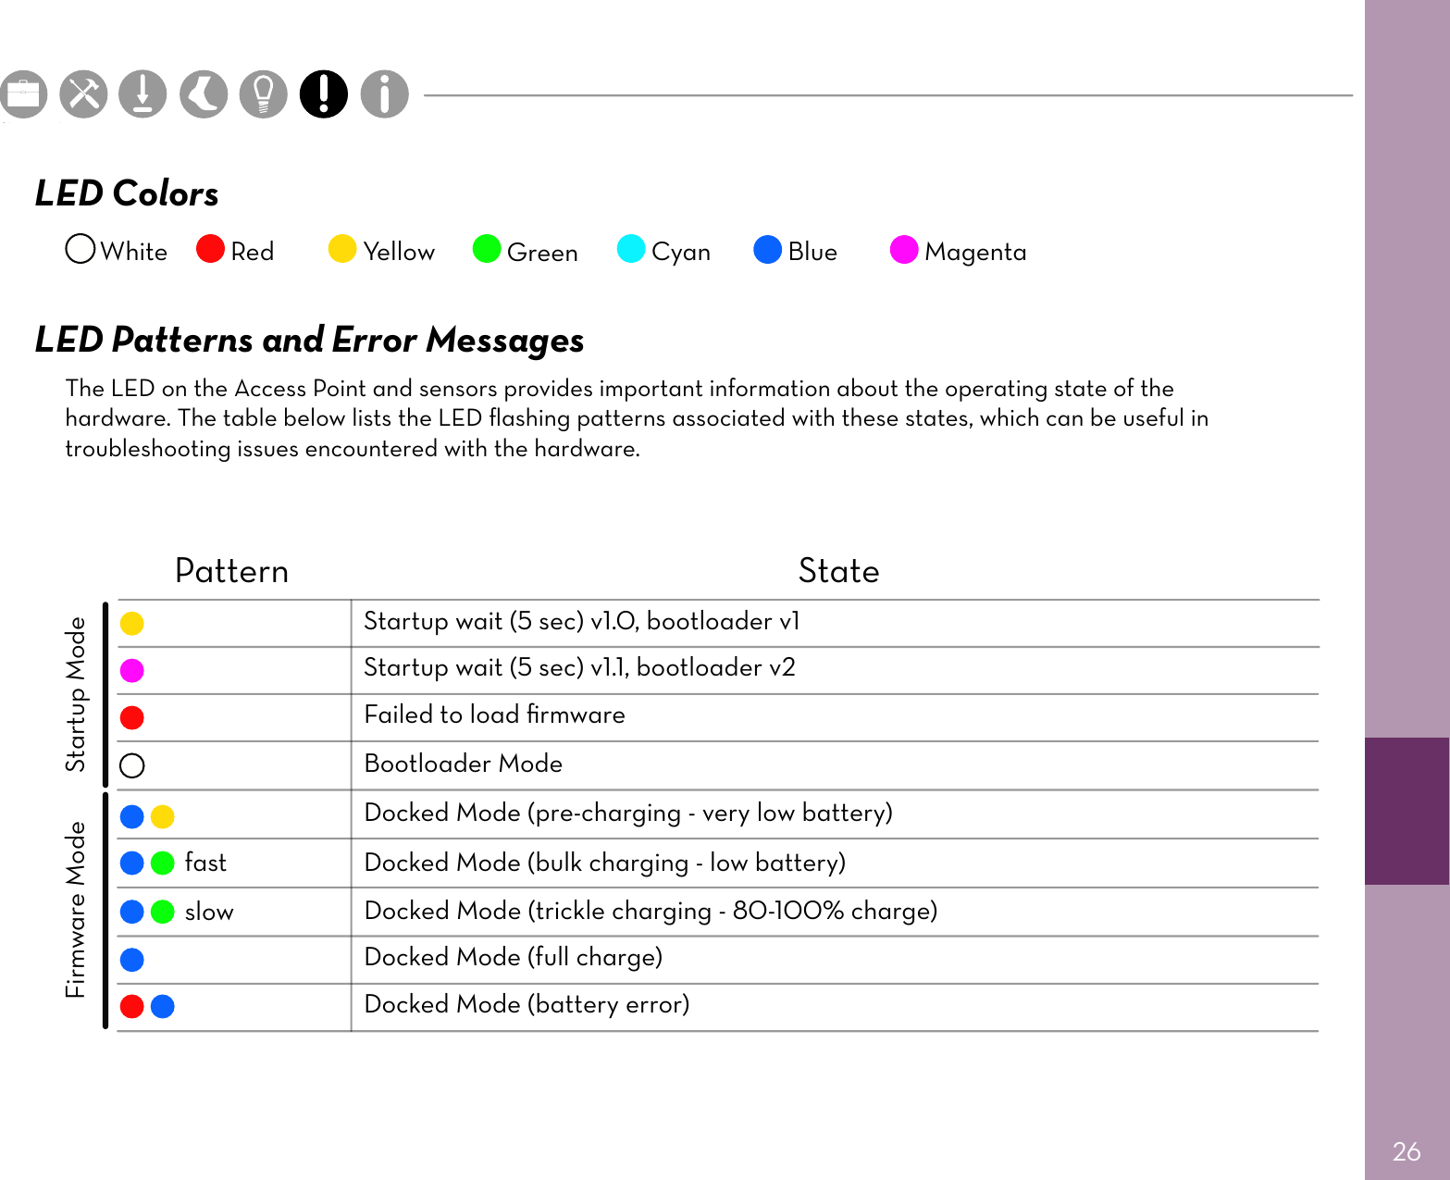The width and height of the screenshot is (1450, 1180).
Task: Click the download arrow icon
Action: (143, 94)
